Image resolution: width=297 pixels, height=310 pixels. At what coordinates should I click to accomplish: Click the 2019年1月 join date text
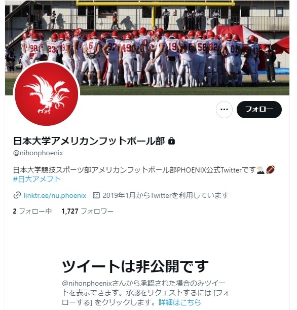[x=116, y=195]
